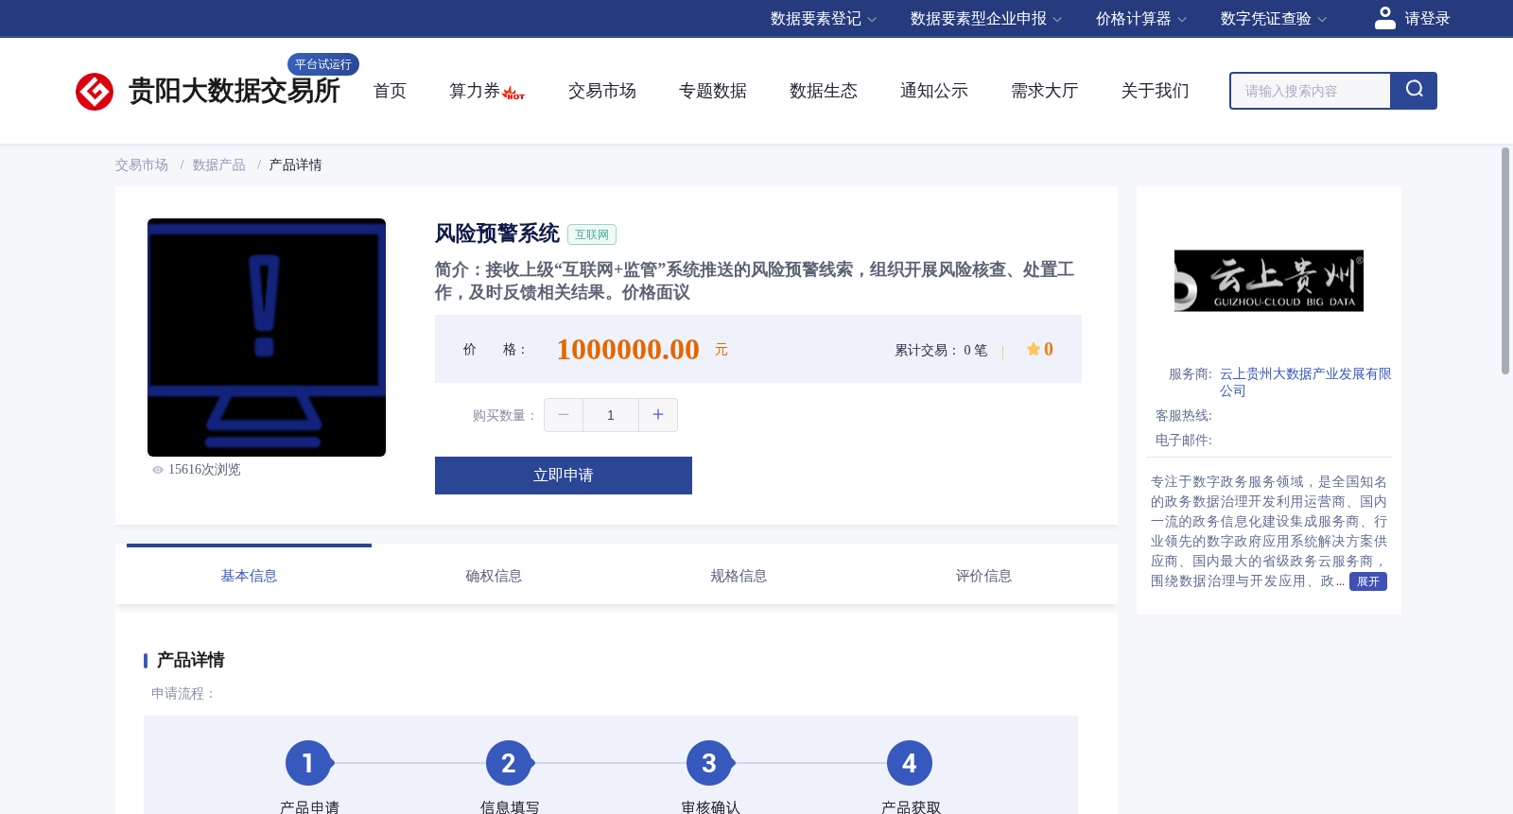Click the purchase quantity input field
The image size is (1513, 814).
pyautogui.click(x=611, y=415)
